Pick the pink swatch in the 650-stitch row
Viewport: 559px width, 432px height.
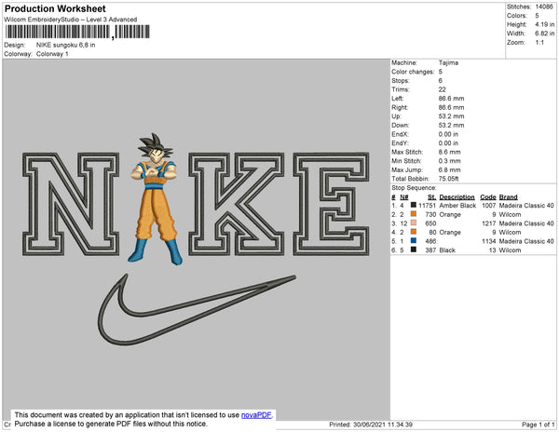[x=414, y=223]
